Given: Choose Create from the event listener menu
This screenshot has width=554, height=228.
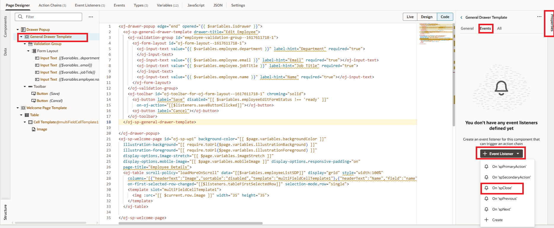Looking at the screenshot, I should (497, 220).
